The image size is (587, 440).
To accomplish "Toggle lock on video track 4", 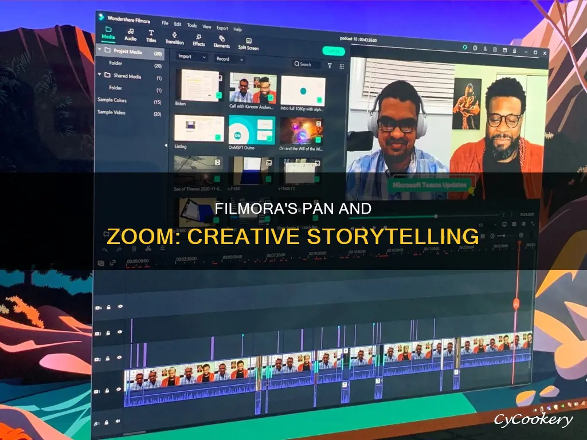I will (x=108, y=307).
